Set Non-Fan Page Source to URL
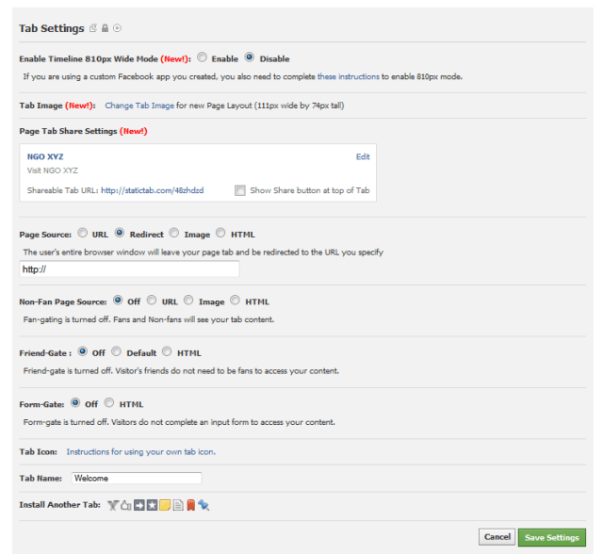The height and width of the screenshot is (554, 603). pyautogui.click(x=152, y=300)
